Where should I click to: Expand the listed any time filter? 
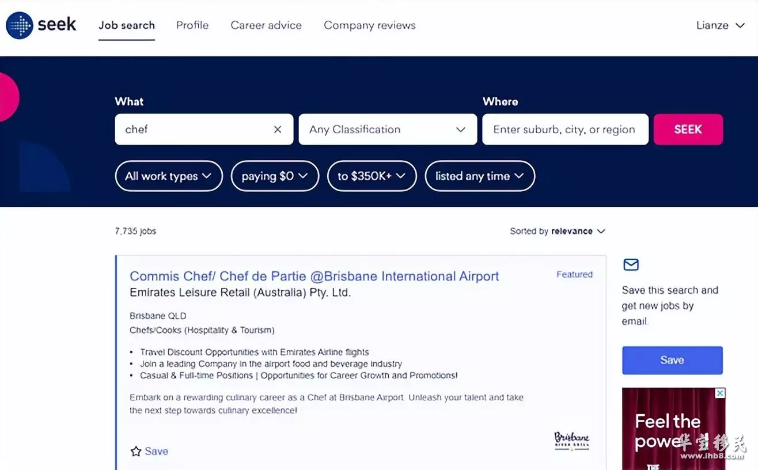[480, 176]
